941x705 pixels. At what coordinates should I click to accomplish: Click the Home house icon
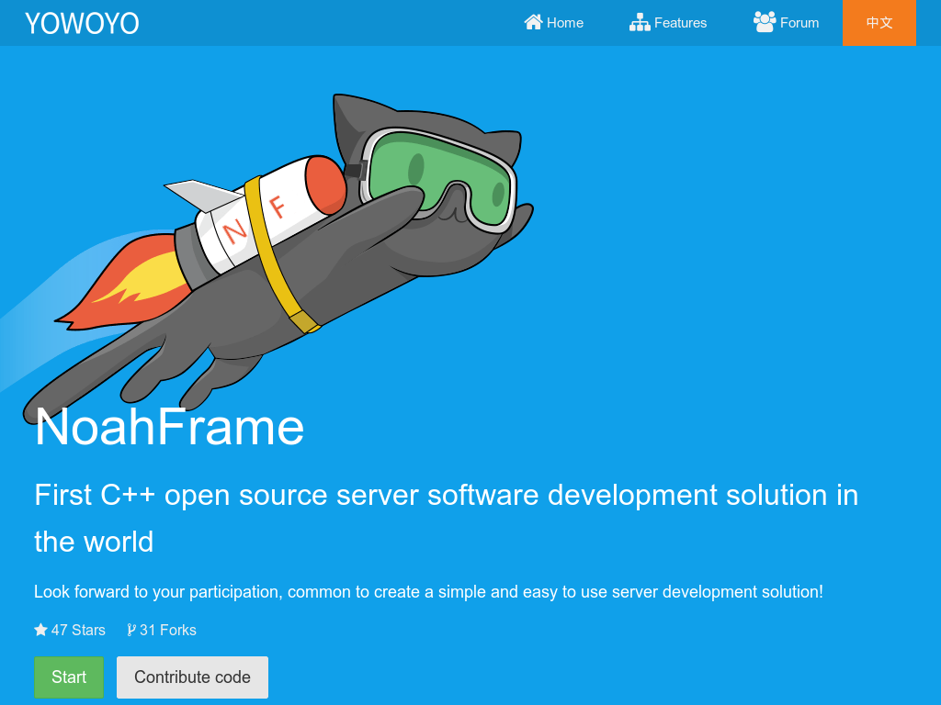click(533, 22)
